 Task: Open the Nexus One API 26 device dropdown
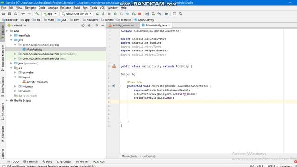pyautogui.click(x=77, y=14)
